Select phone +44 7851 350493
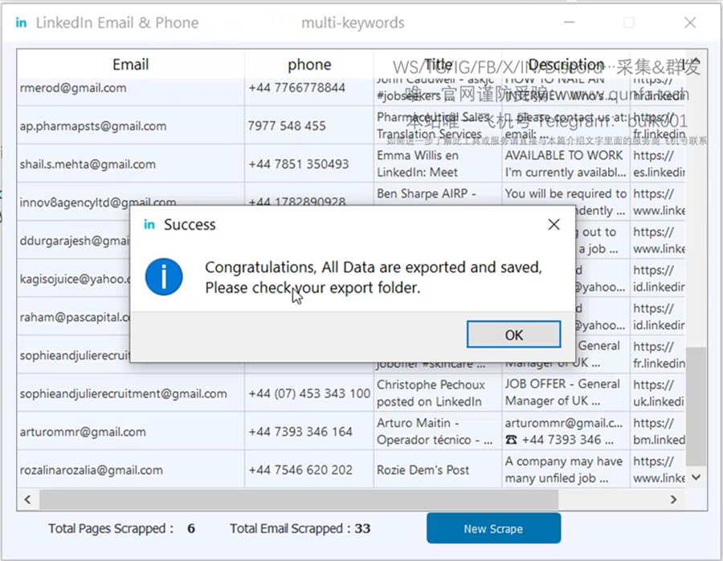Screen dimensions: 723x561 pos(299,164)
